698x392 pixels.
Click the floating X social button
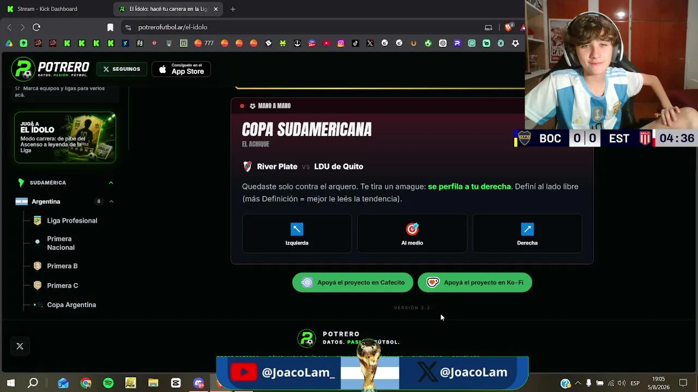click(x=20, y=346)
